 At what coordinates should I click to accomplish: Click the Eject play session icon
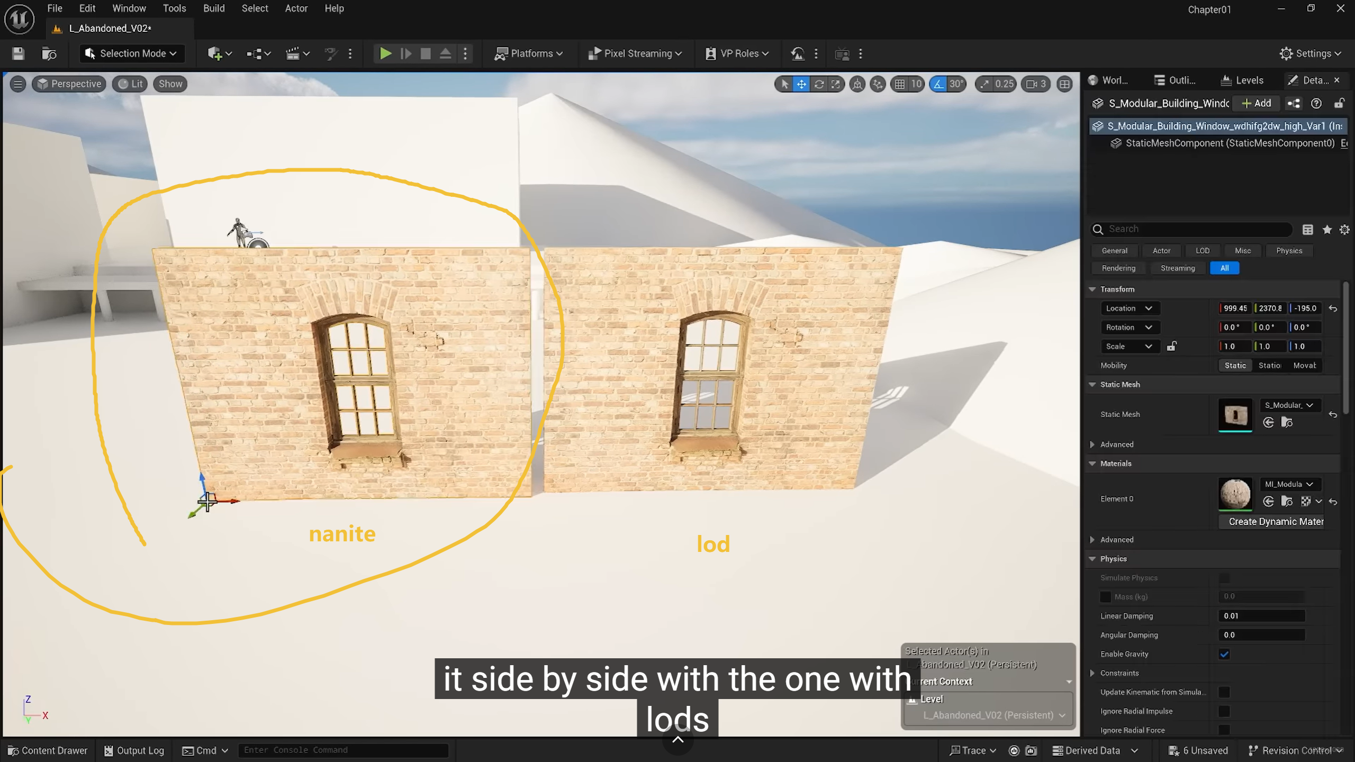445,53
